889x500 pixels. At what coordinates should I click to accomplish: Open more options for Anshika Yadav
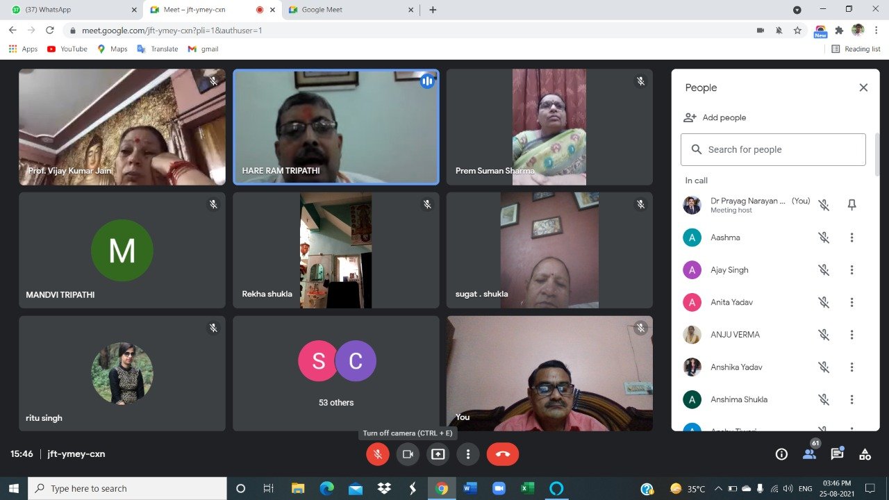click(x=851, y=367)
